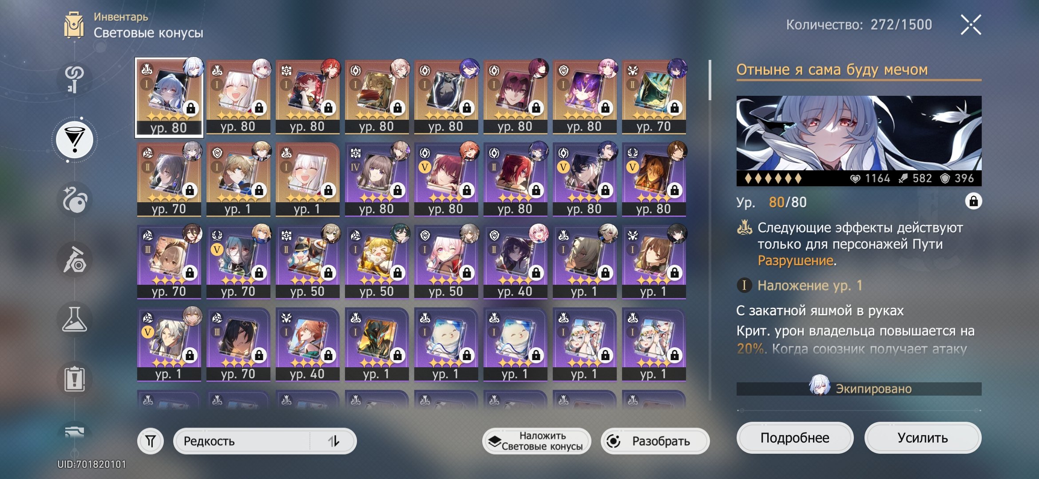Open the consumables flask category
Viewport: 1039px width, 479px height.
(x=75, y=319)
